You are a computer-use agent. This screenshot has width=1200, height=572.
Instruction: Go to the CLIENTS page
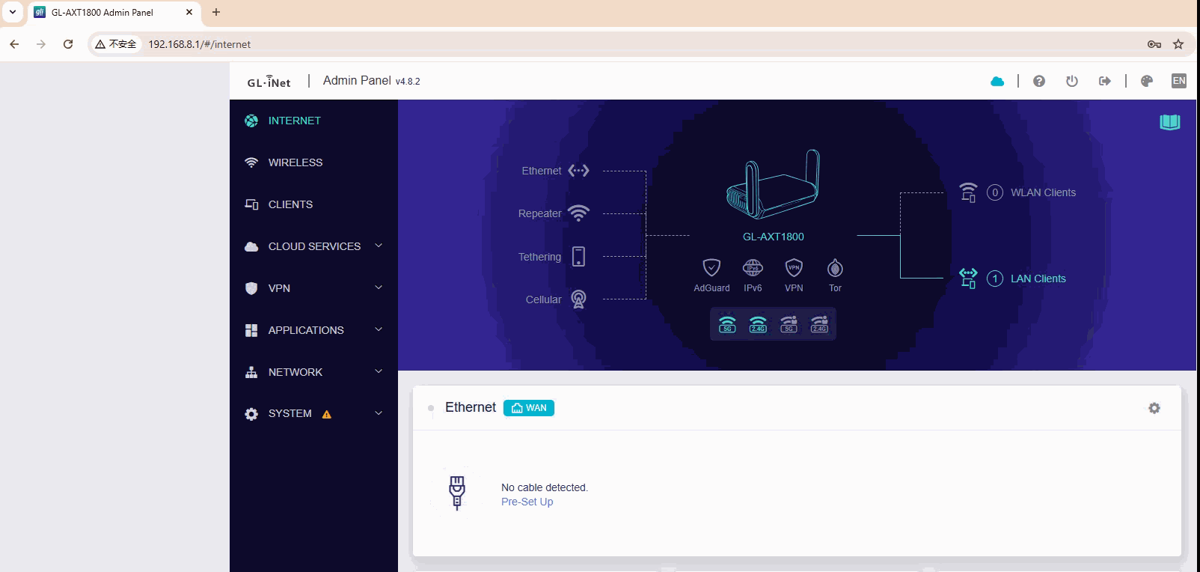coord(290,204)
